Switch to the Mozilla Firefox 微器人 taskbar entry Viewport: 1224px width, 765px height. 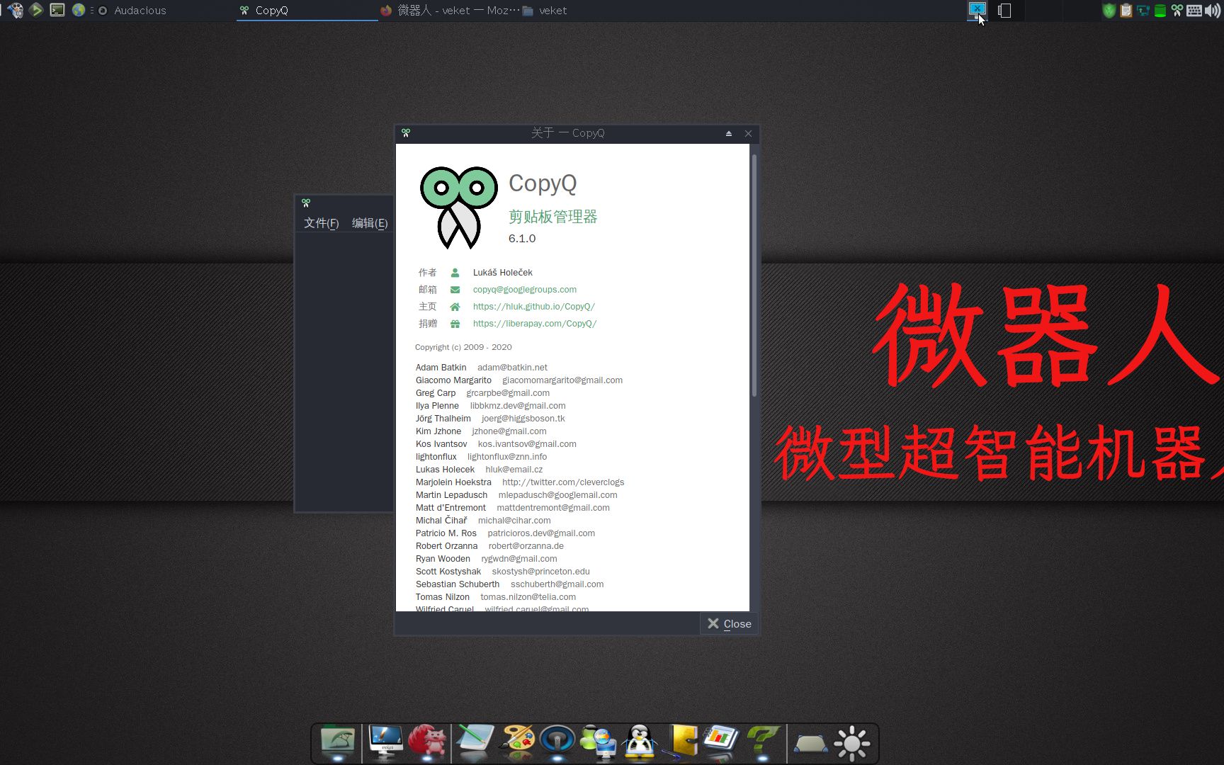click(x=448, y=10)
